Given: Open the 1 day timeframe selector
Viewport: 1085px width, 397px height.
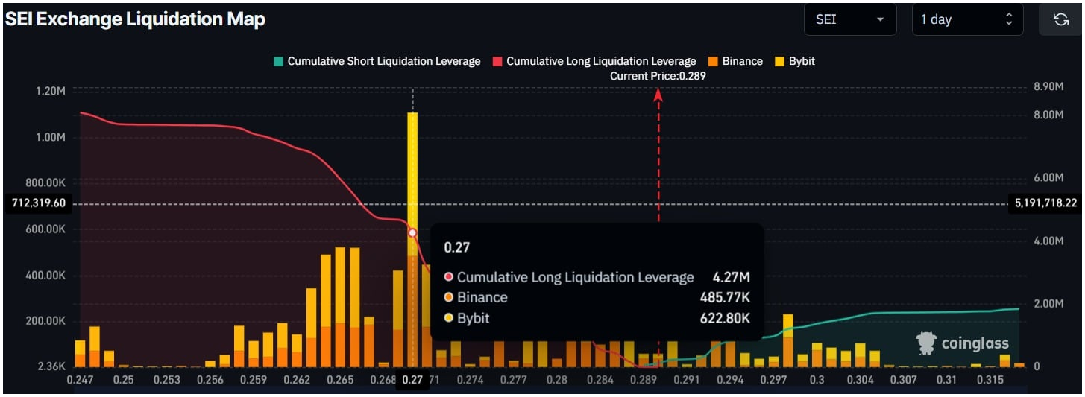Looking at the screenshot, I should 967,19.
